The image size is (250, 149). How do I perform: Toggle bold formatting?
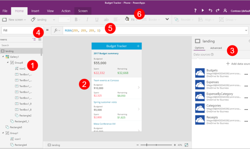point(77,20)
